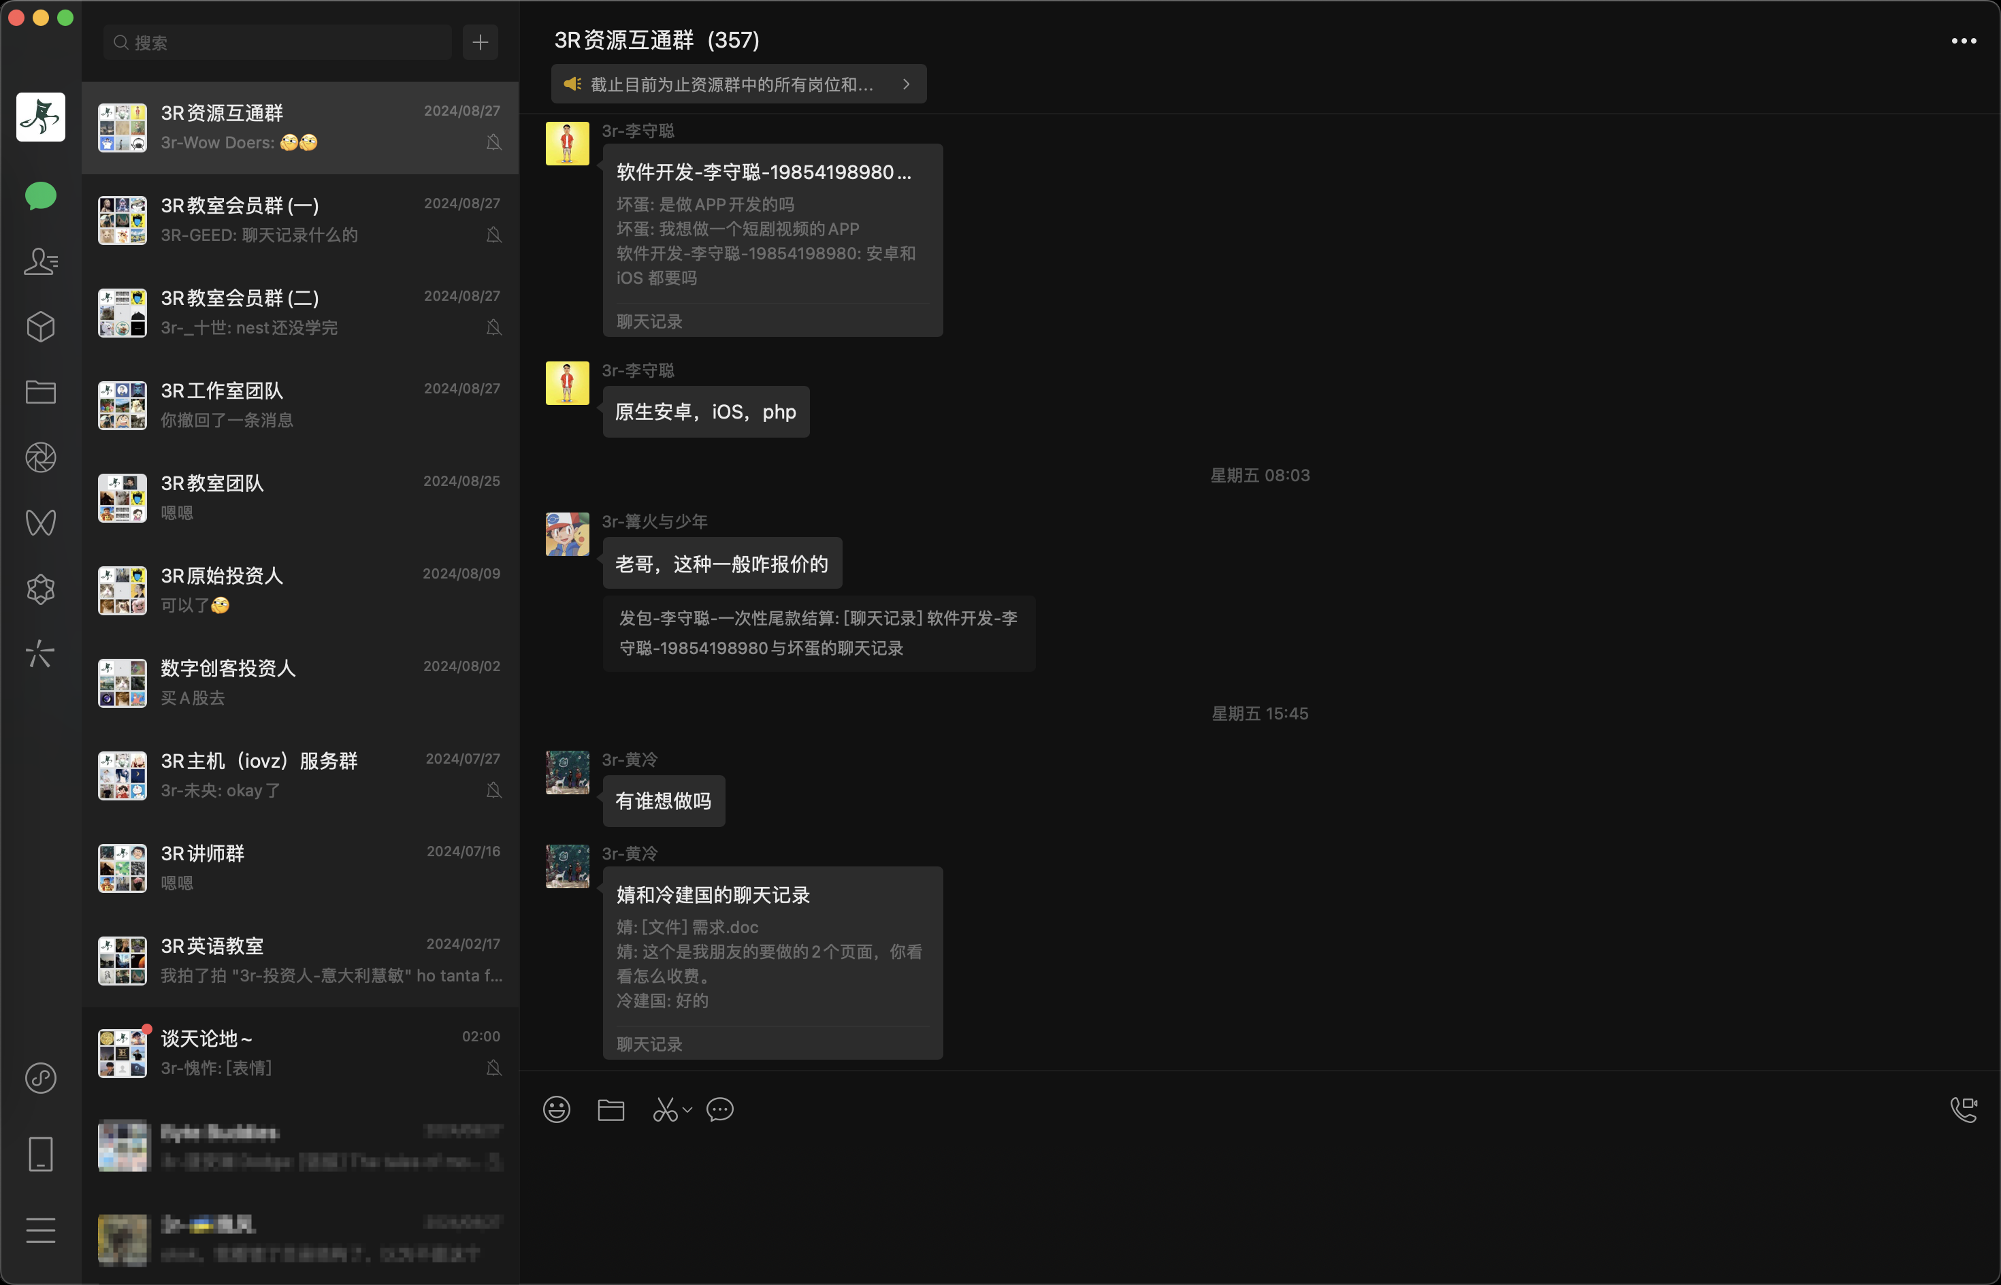Screen dimensions: 2001x1285
Task: Expand the group announcement banner chevron
Action: tap(906, 84)
